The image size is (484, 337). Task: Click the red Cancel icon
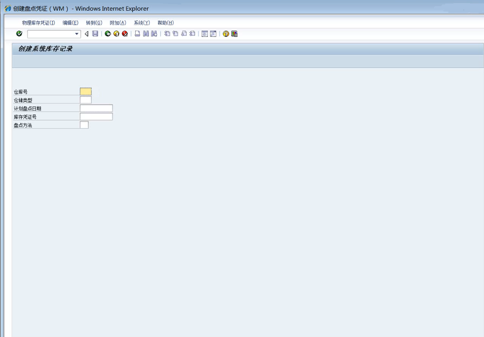tap(125, 34)
